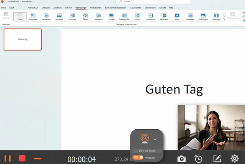The height and width of the screenshot is (164, 245).
Task: Apply the Anzeigen transition
Action: [98, 17]
